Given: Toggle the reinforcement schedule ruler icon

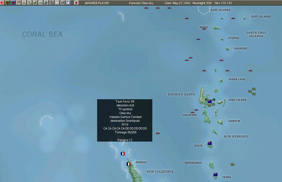Looking at the screenshot, I should 62,3.
